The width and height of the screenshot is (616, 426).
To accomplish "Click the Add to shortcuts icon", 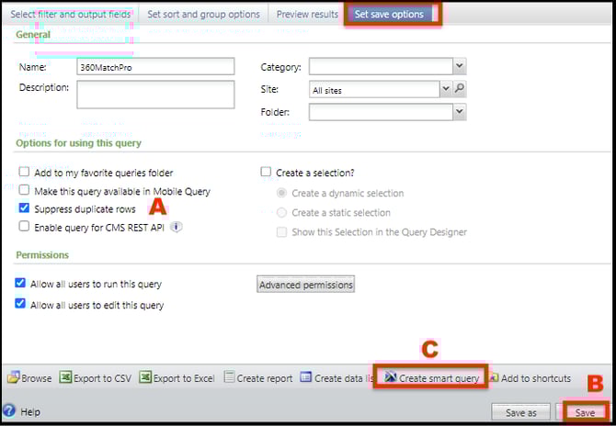I will click(x=494, y=378).
